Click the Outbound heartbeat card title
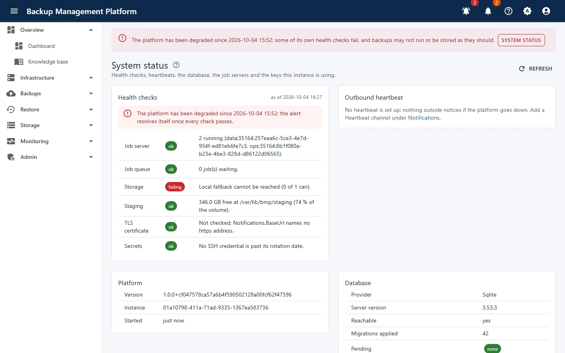 click(x=374, y=97)
